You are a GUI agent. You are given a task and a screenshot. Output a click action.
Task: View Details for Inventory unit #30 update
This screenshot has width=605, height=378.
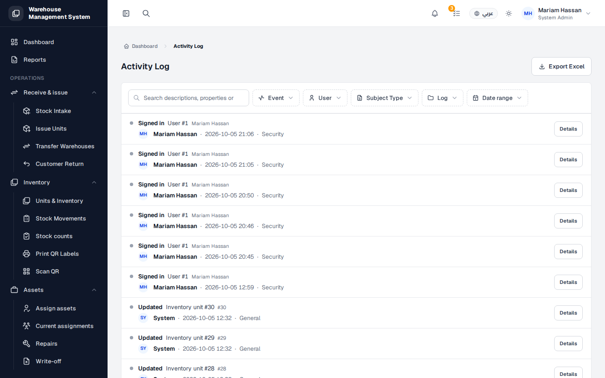568,313
